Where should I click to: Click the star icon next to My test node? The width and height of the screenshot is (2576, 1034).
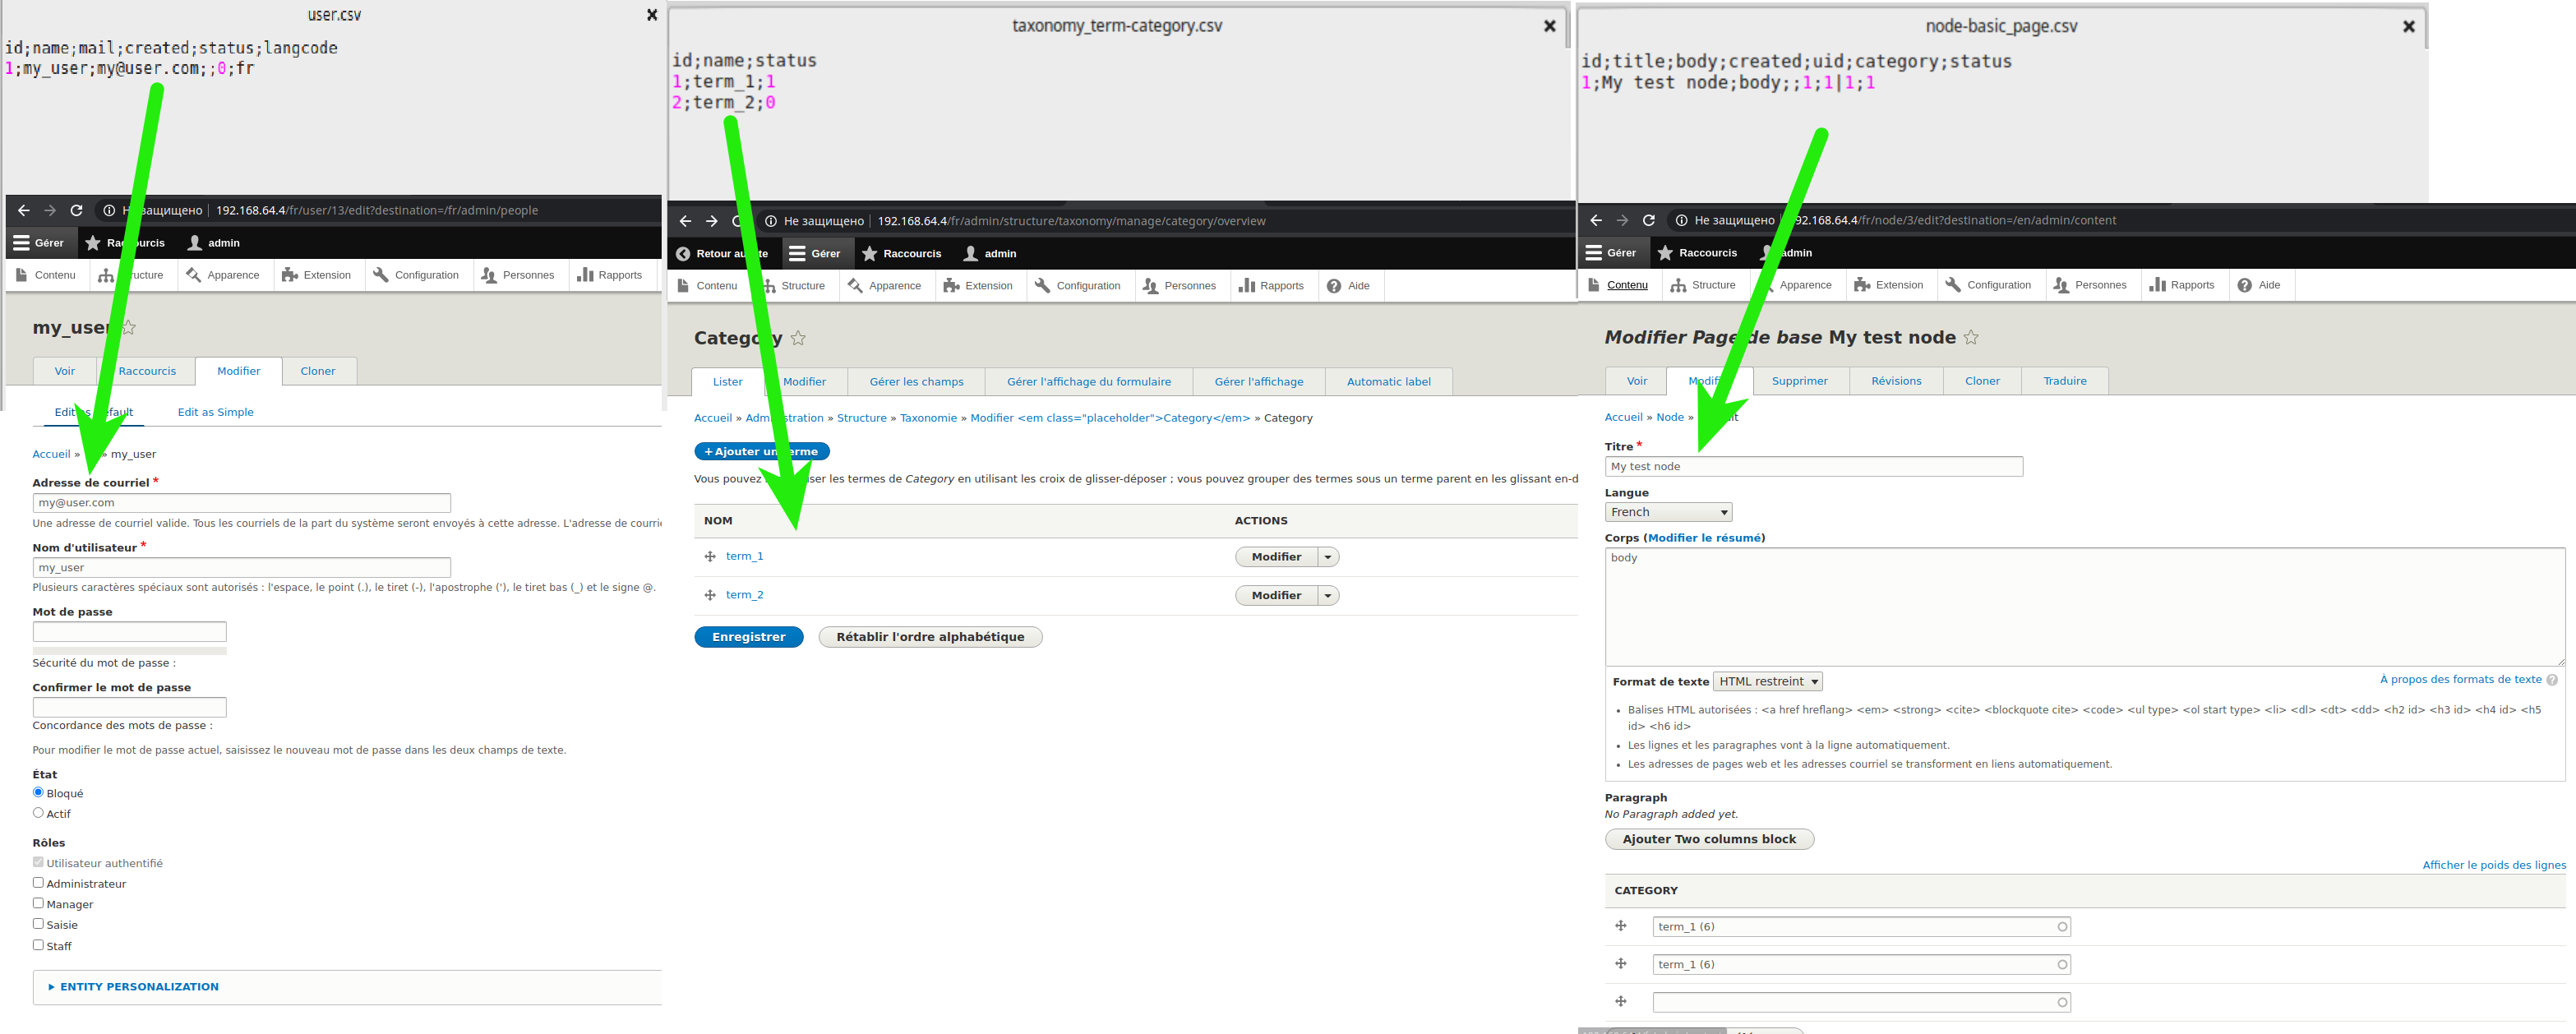(1971, 337)
